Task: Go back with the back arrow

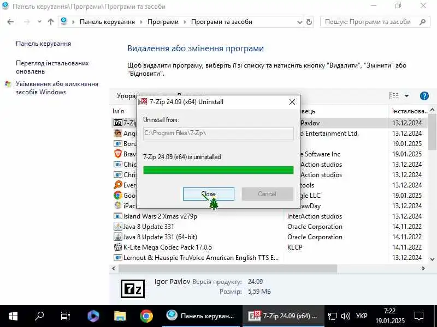Action: [x=10, y=22]
